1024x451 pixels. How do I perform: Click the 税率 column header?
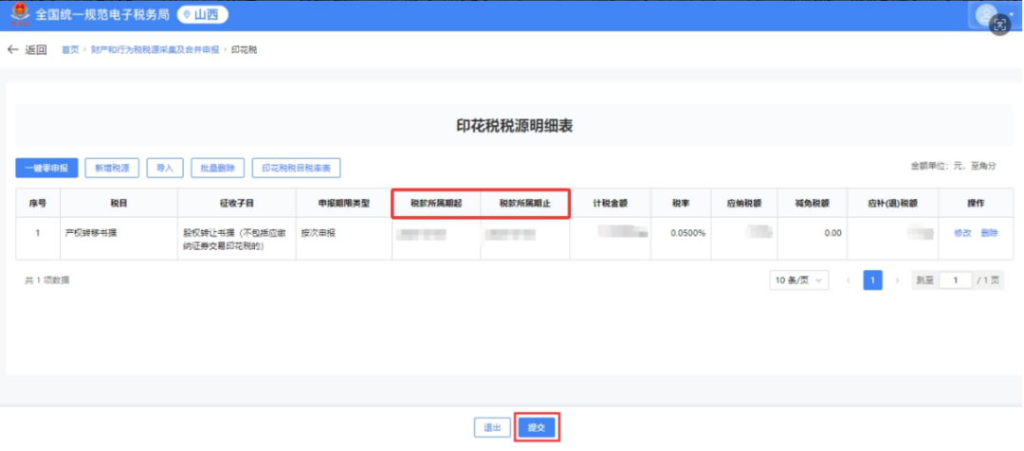[x=681, y=203]
